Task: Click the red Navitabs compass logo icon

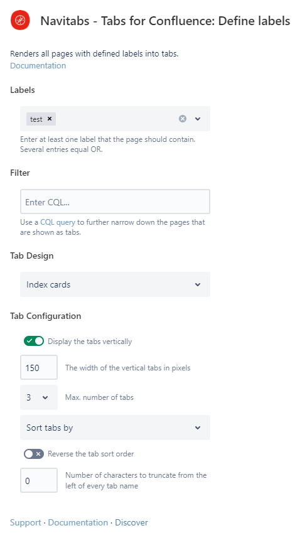Action: pos(20,20)
